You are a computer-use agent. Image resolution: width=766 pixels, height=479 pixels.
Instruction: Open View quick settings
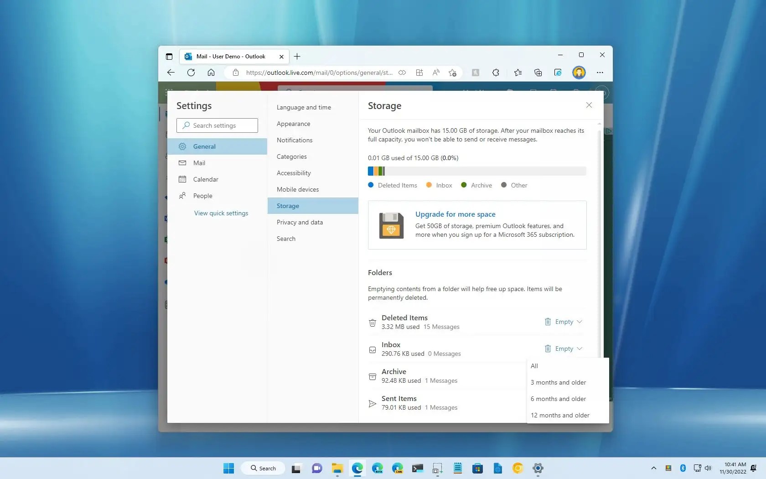pyautogui.click(x=221, y=213)
